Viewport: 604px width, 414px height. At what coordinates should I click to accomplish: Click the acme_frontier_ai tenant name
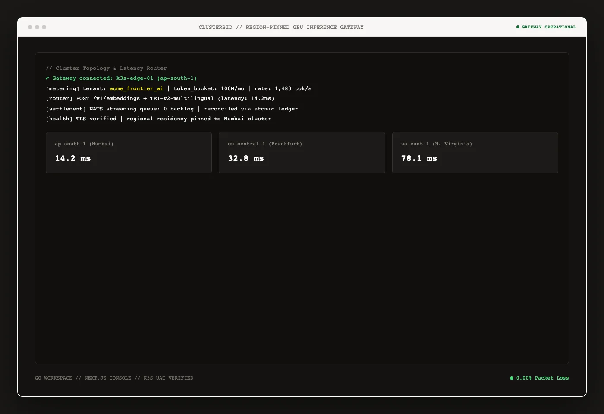136,88
